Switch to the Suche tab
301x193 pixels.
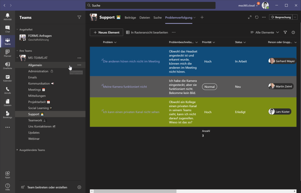pos(158,17)
